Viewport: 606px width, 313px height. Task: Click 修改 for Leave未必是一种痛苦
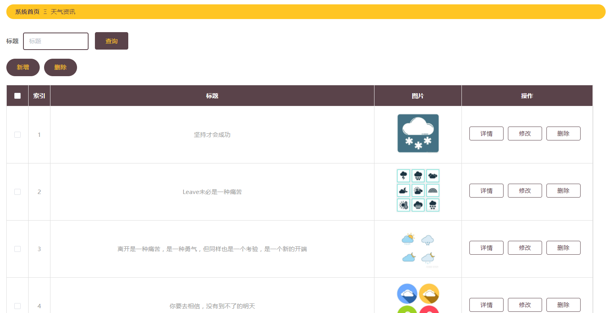(525, 191)
